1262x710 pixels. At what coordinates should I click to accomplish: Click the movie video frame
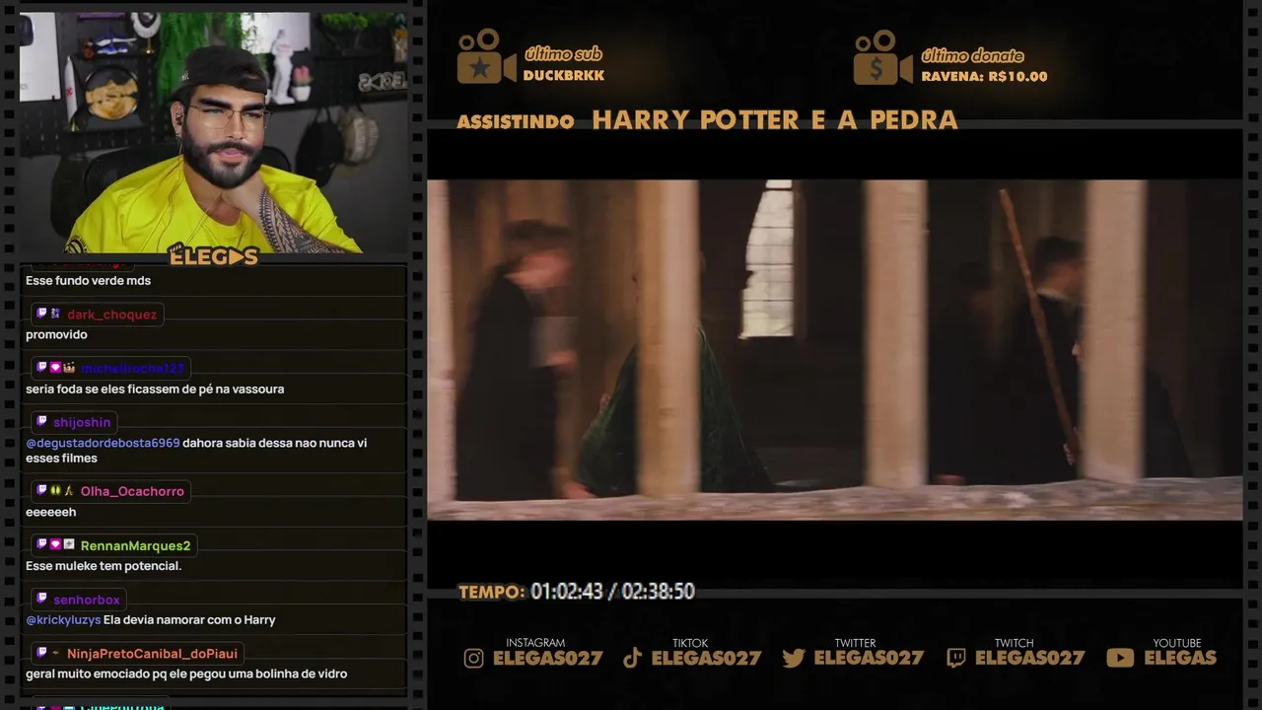click(x=834, y=349)
